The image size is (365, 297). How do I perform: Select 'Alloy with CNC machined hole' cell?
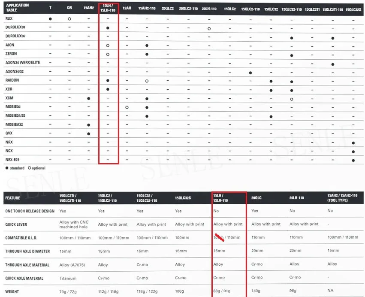(74, 224)
